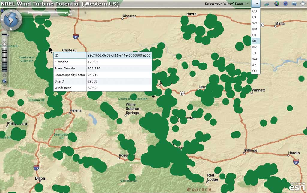The width and height of the screenshot is (307, 193).
Task: Choose NM from the state list
Action: pyautogui.click(x=255, y=29)
